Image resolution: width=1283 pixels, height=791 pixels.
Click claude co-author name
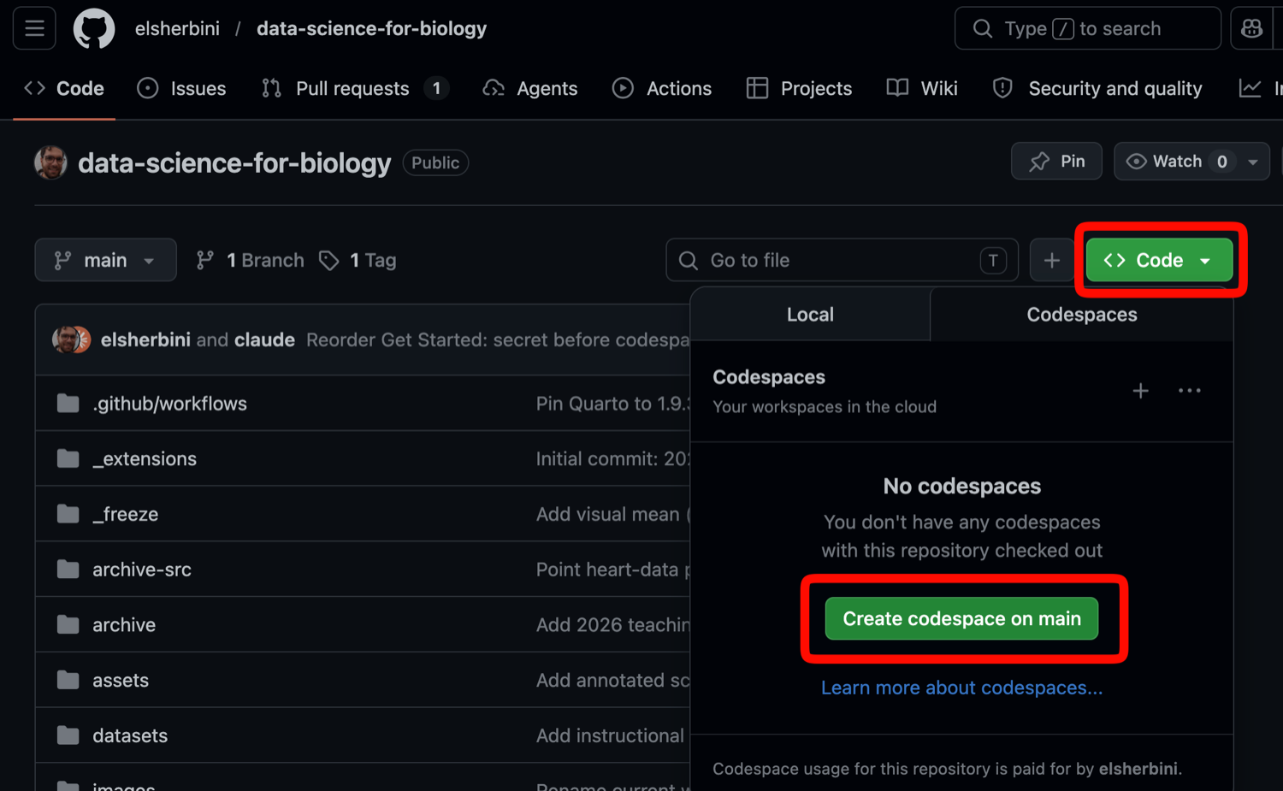(264, 339)
